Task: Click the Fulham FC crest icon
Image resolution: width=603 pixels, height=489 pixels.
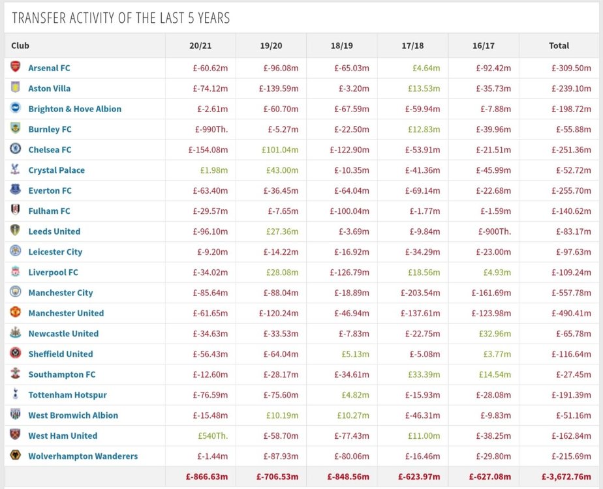Action: coord(16,209)
